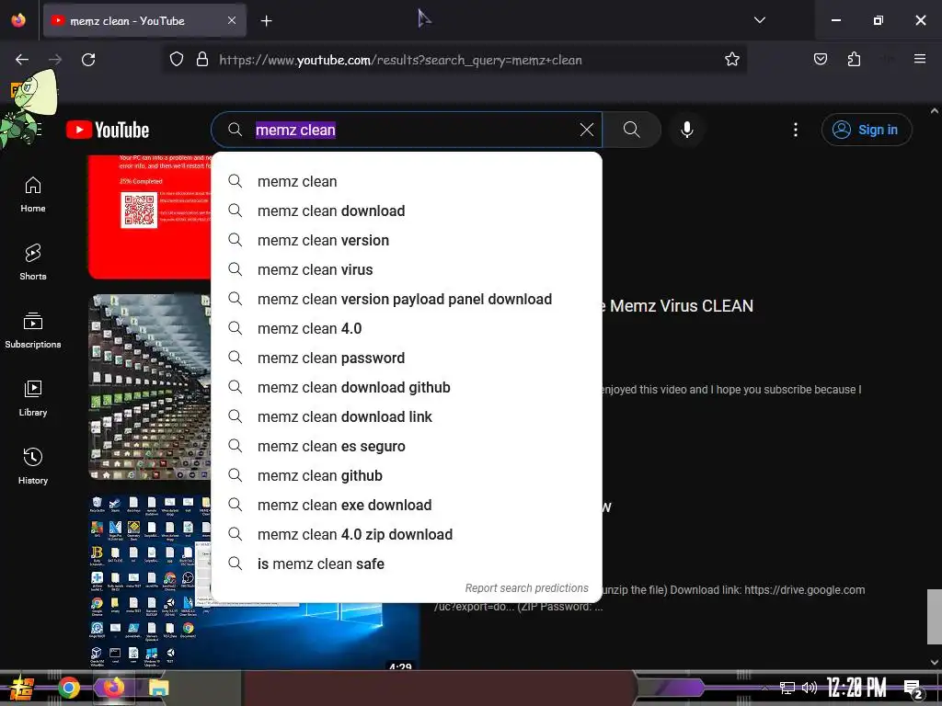Click the YouTube logo
The image size is (942, 706).
pos(108,130)
